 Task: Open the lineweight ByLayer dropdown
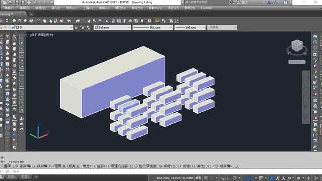[190, 27]
